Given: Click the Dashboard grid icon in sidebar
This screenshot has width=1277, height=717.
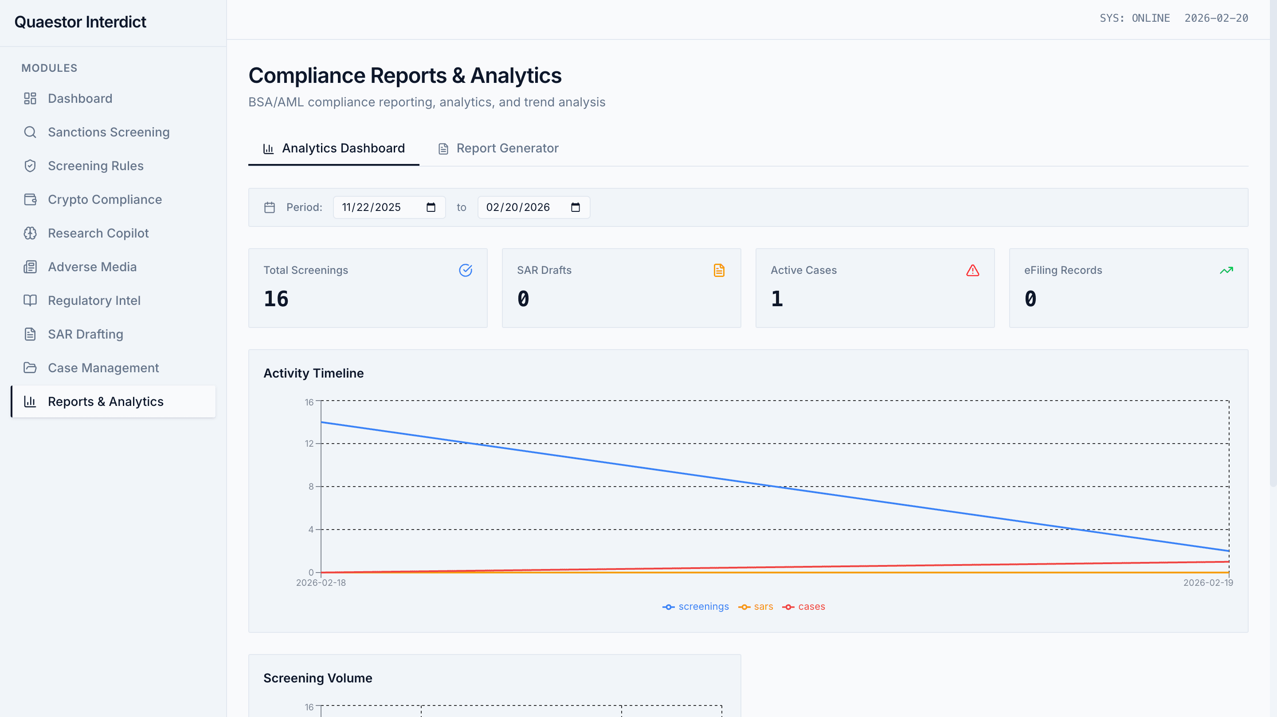Looking at the screenshot, I should (x=30, y=99).
